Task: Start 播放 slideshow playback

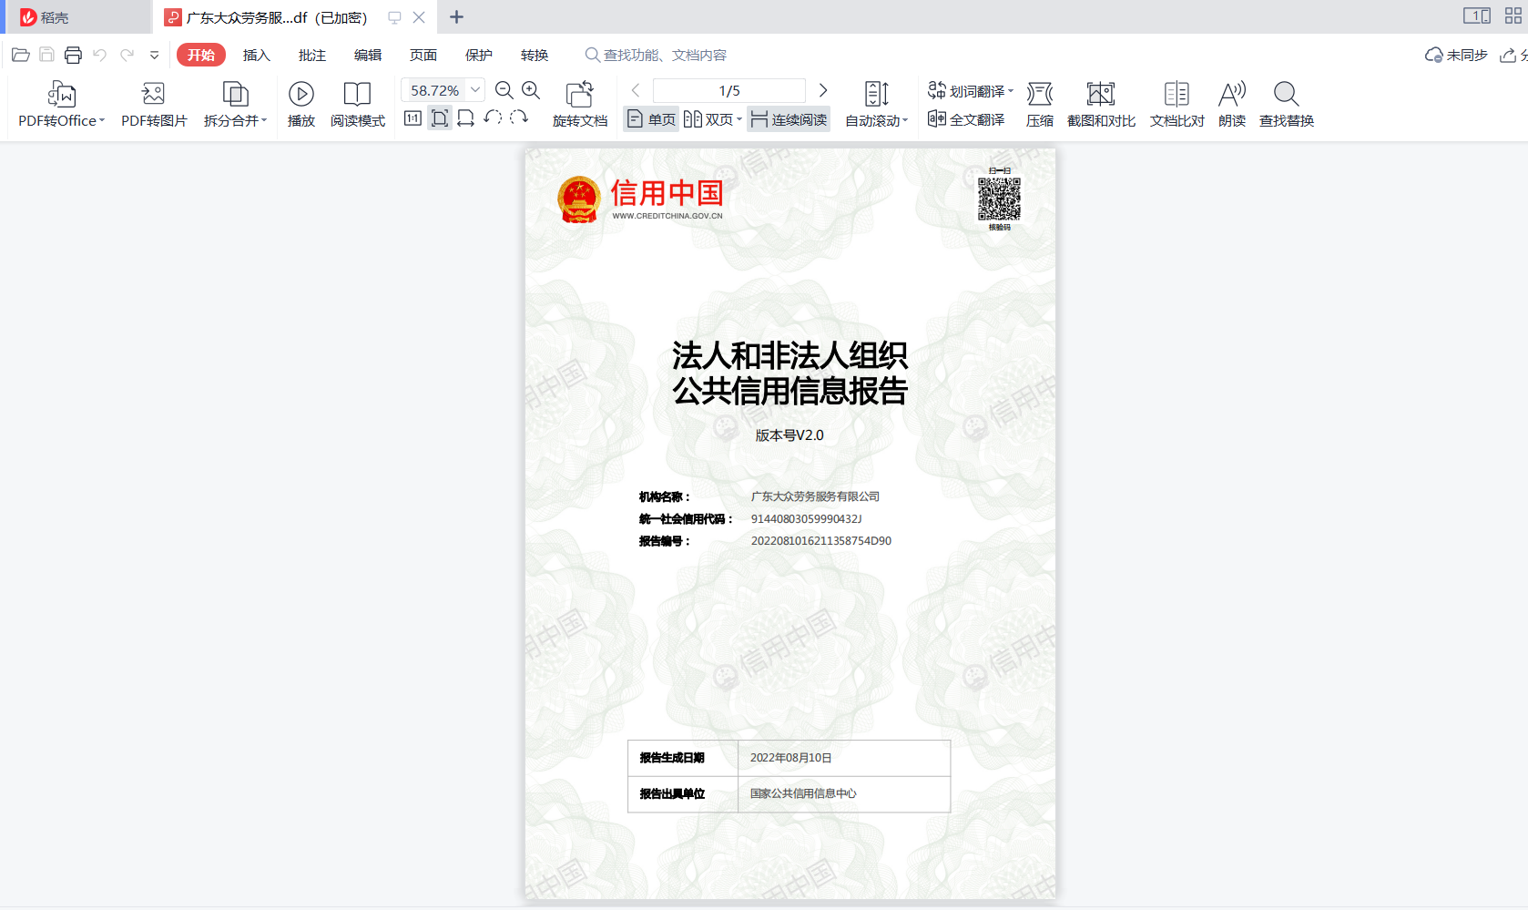Action: (x=301, y=103)
